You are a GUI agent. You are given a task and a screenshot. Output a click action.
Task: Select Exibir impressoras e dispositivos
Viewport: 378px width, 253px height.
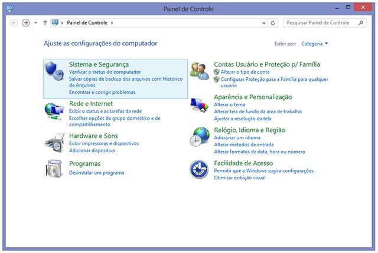[103, 143]
